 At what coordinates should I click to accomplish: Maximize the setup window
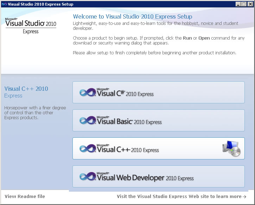(x=244, y=4)
